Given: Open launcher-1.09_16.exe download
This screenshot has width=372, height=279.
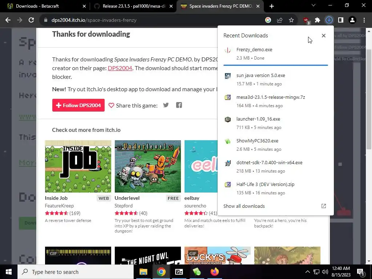Looking at the screenshot, I should 275,123.
